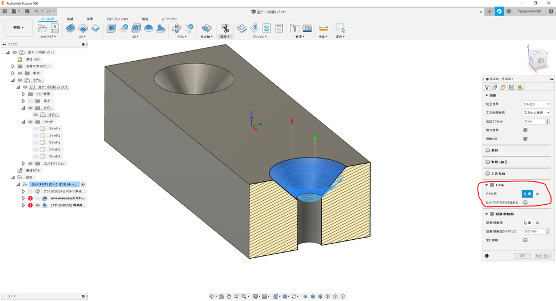Click the 追加オフセット value field
This screenshot has height=301, width=556.
534,121
